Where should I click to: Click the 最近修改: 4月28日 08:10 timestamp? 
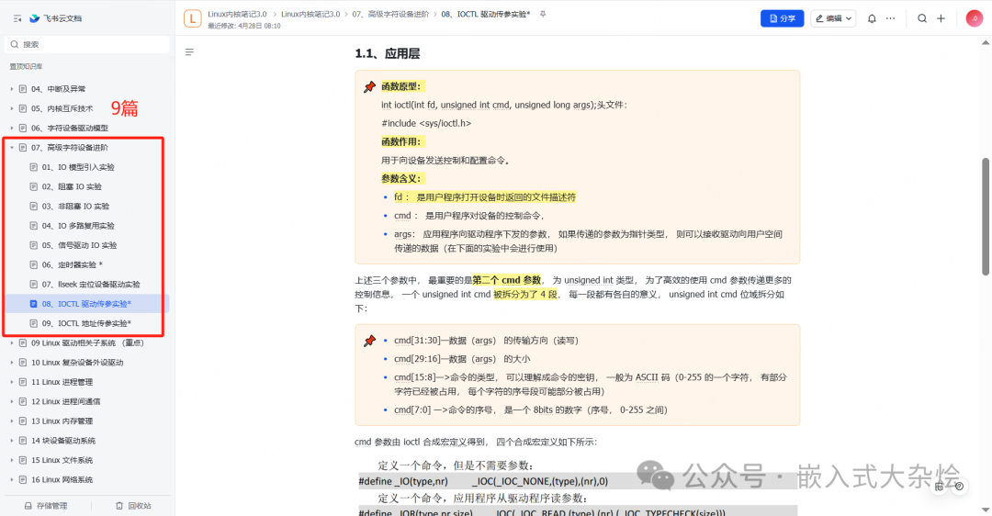[x=244, y=26]
